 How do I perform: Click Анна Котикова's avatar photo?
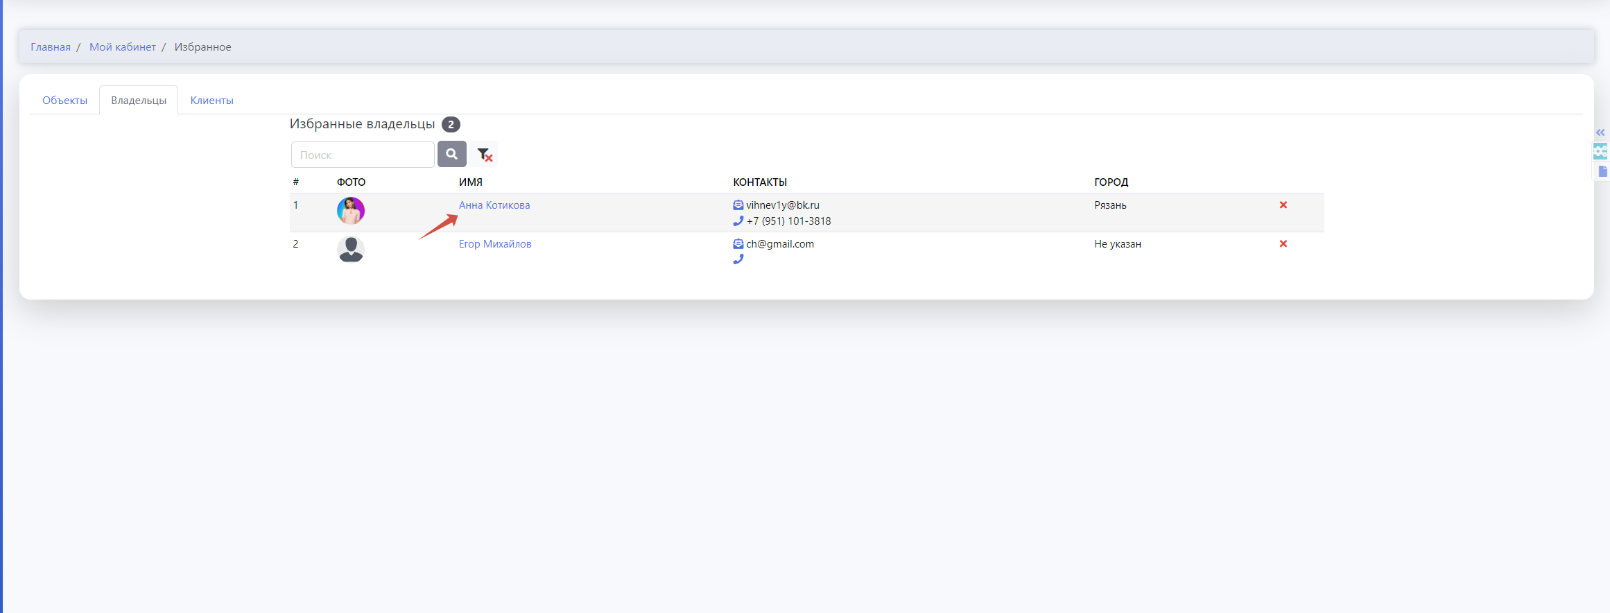click(351, 211)
